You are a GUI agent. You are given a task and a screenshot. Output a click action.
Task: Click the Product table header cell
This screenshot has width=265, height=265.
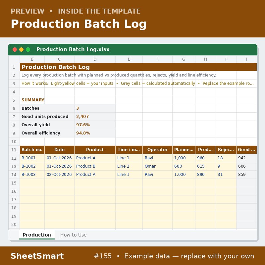click(95, 150)
